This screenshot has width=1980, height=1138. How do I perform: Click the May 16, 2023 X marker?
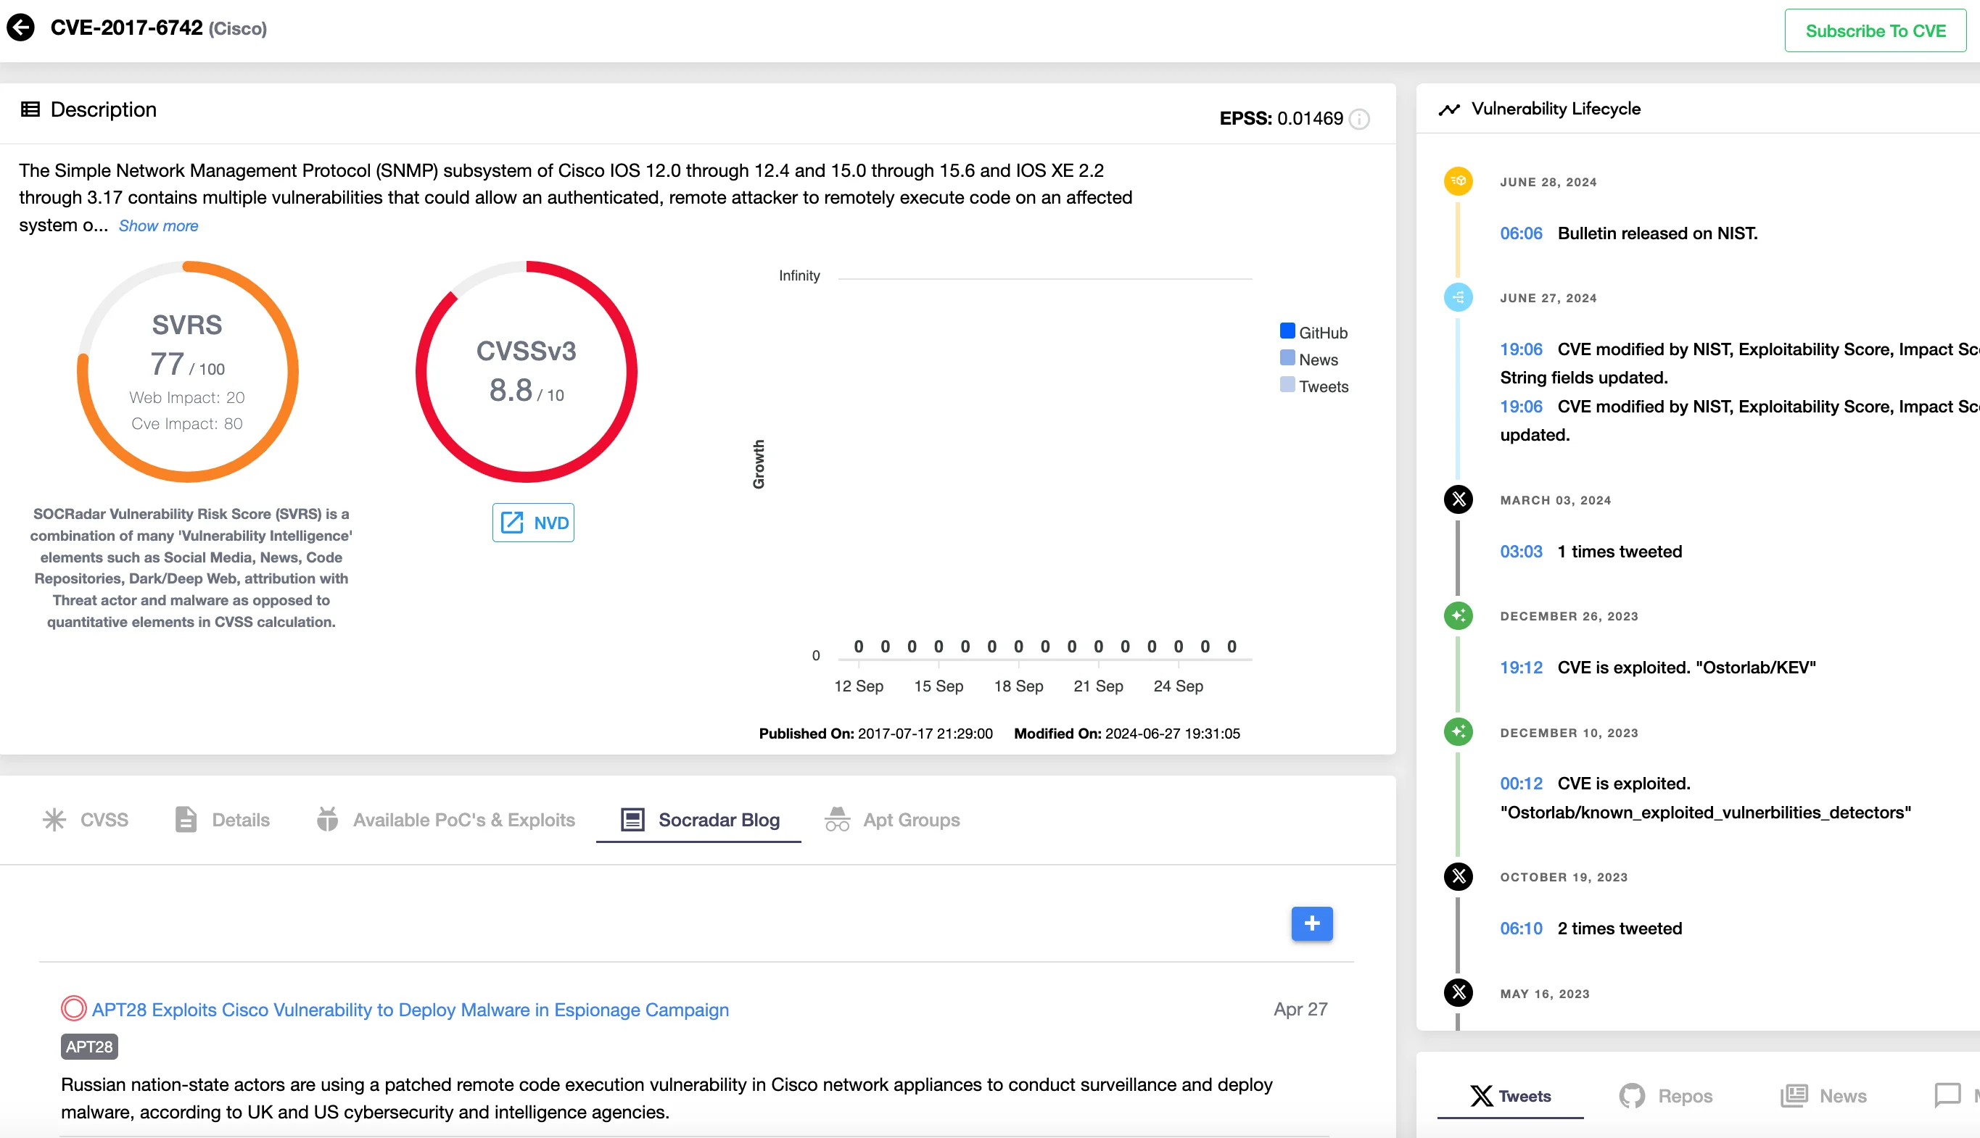click(1459, 994)
